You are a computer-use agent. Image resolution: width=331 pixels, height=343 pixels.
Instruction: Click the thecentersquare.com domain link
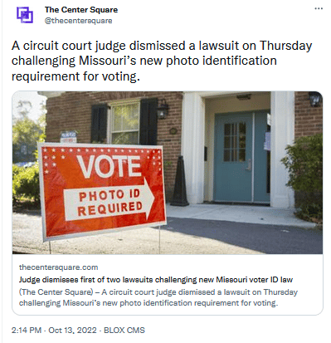pyautogui.click(x=58, y=267)
